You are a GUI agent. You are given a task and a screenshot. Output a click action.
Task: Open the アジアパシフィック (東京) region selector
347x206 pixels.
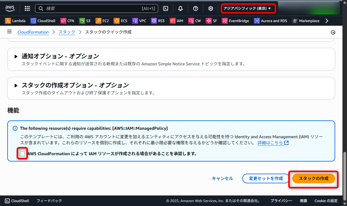(248, 8)
